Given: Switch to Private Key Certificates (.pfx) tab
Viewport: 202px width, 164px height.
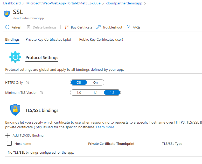Looking at the screenshot, I should point(48,40).
